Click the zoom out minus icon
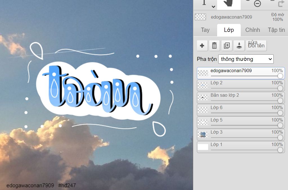This screenshot has width=288, height=190. pyautogui.click(x=257, y=3)
